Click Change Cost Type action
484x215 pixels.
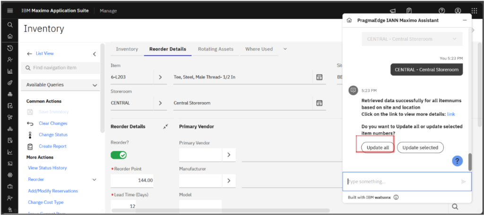point(46,202)
